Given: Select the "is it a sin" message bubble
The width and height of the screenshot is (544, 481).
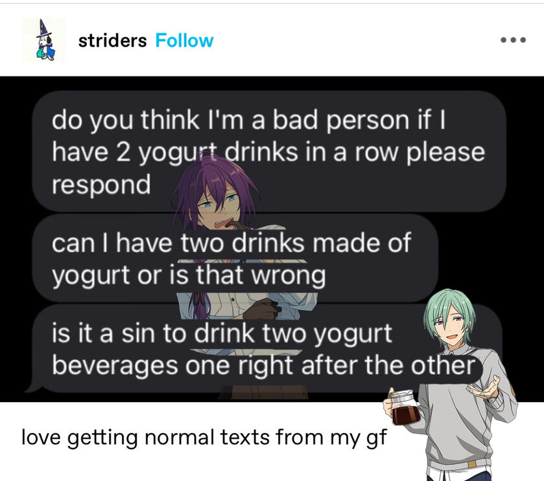Looking at the screenshot, I should [264, 348].
